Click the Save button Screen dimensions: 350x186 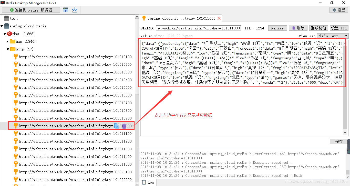click(339, 141)
